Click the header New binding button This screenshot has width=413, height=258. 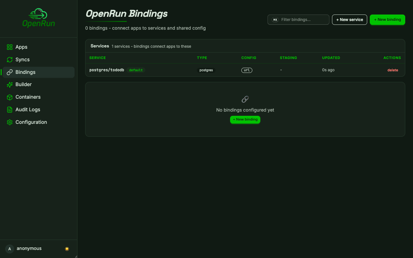pyautogui.click(x=387, y=20)
